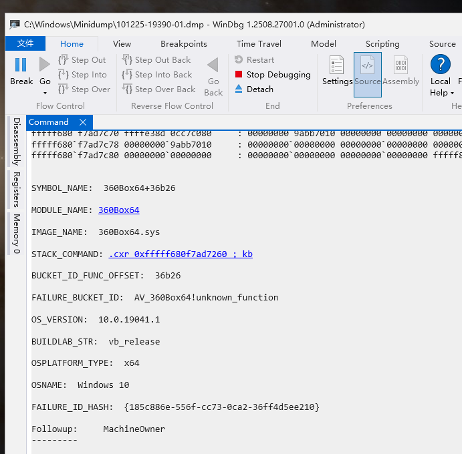462x454 pixels.
Task: Click Step Over in Flow Control
Action: [84, 89]
